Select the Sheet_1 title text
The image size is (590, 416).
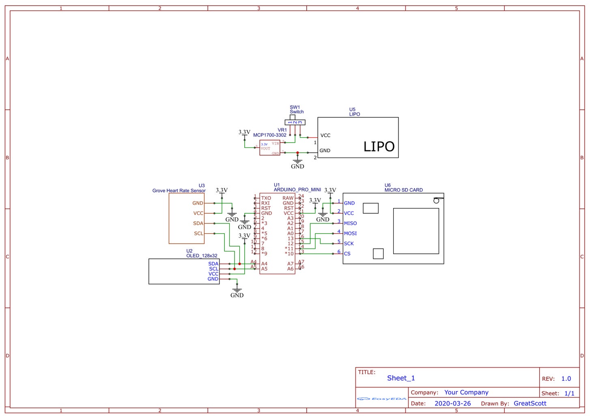click(x=401, y=378)
